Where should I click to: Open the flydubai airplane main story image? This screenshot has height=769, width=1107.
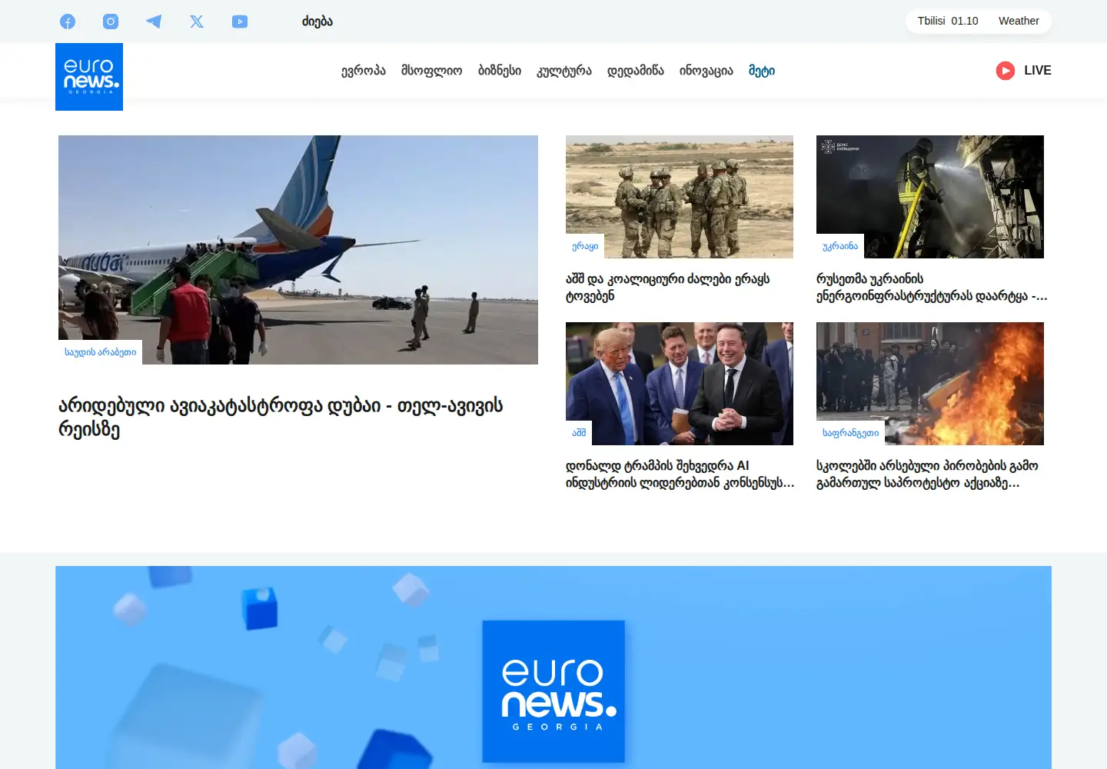click(298, 250)
